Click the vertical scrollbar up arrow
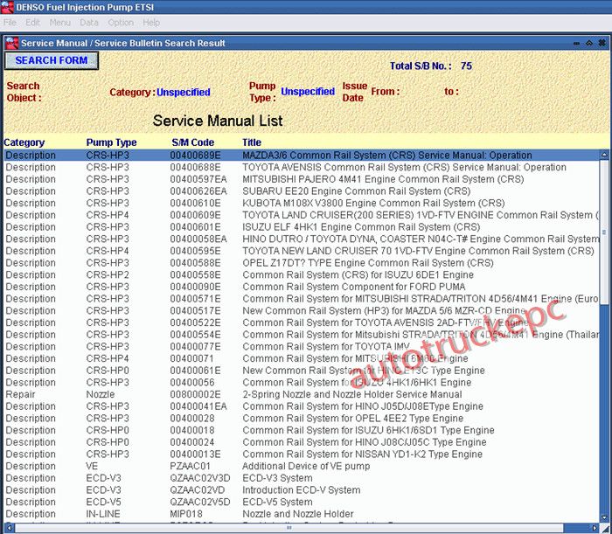The width and height of the screenshot is (612, 534). 604,155
